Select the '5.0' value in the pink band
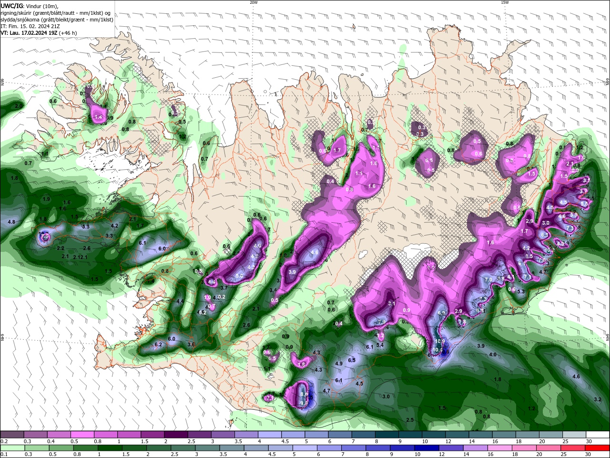610x458 pixels. point(239,276)
